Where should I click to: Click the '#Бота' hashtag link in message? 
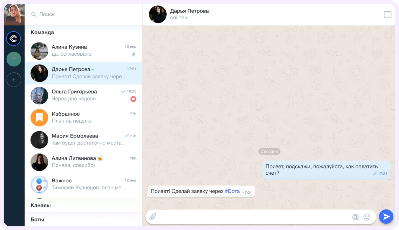[232, 191]
